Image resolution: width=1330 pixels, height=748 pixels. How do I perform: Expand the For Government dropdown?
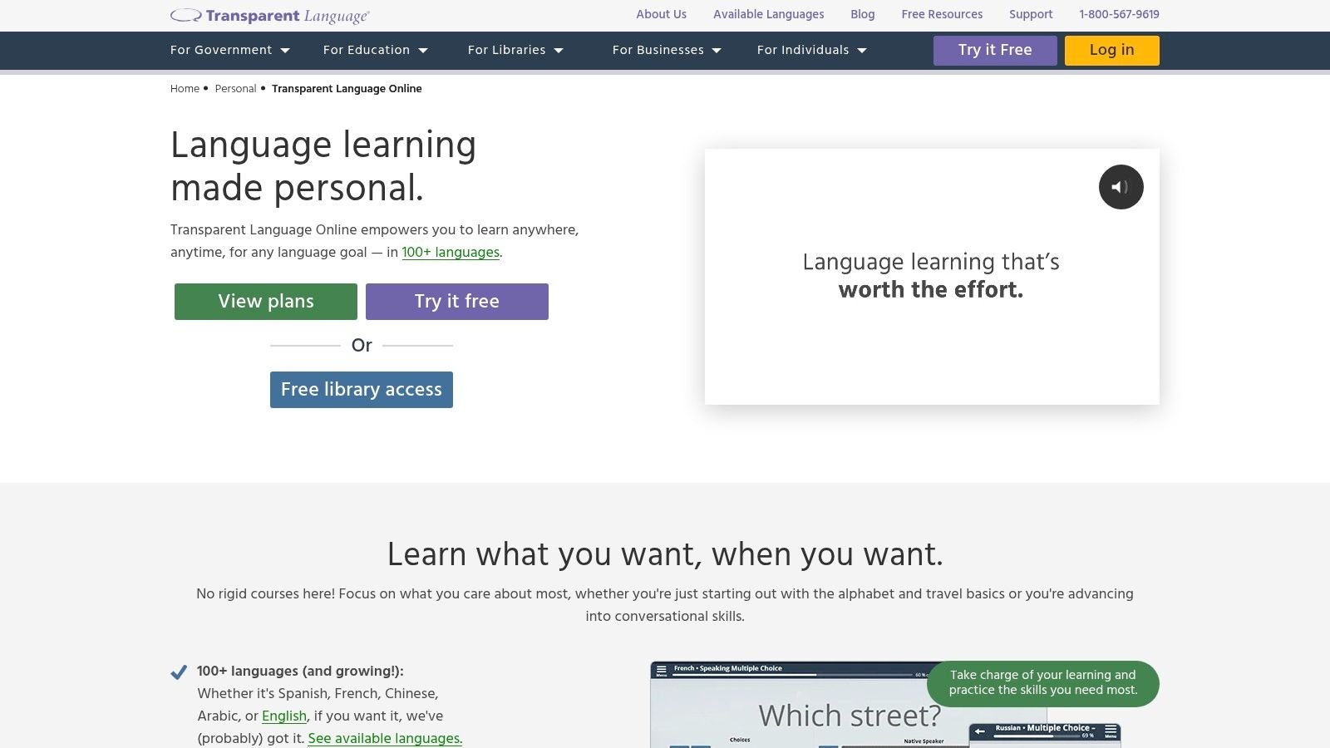(x=230, y=51)
